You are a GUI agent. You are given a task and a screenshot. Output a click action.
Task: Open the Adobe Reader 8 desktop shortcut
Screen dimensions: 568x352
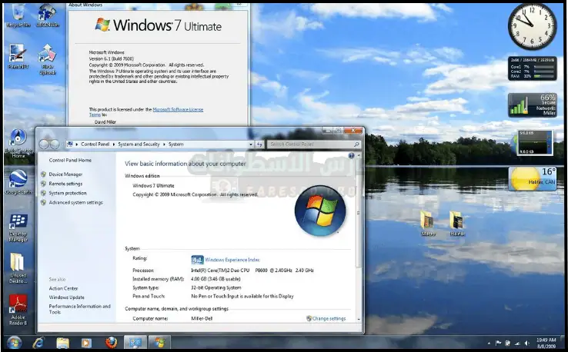click(17, 306)
